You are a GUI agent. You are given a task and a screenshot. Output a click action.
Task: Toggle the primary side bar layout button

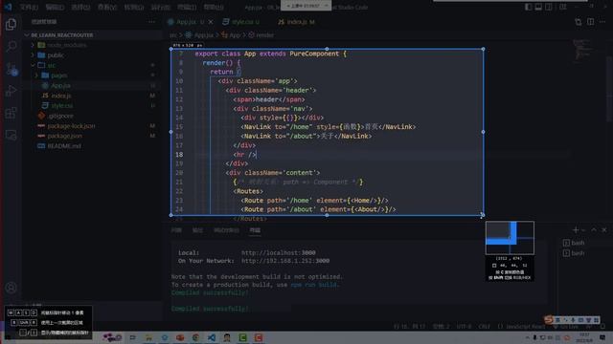point(528,7)
